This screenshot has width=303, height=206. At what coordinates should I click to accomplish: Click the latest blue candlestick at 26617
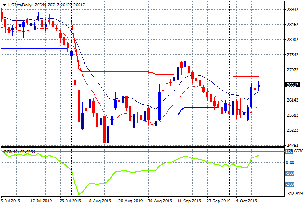click(x=258, y=86)
